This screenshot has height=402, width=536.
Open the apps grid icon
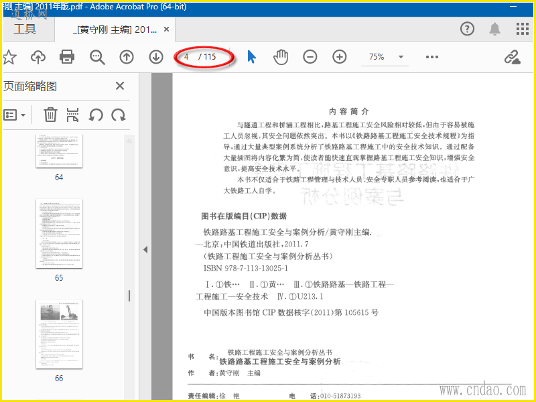pos(523,29)
